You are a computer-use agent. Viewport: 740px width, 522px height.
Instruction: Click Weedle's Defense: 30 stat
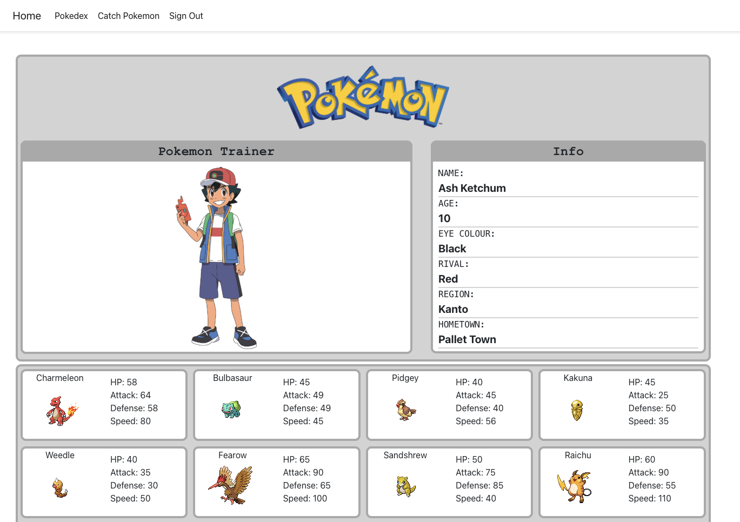coord(134,485)
